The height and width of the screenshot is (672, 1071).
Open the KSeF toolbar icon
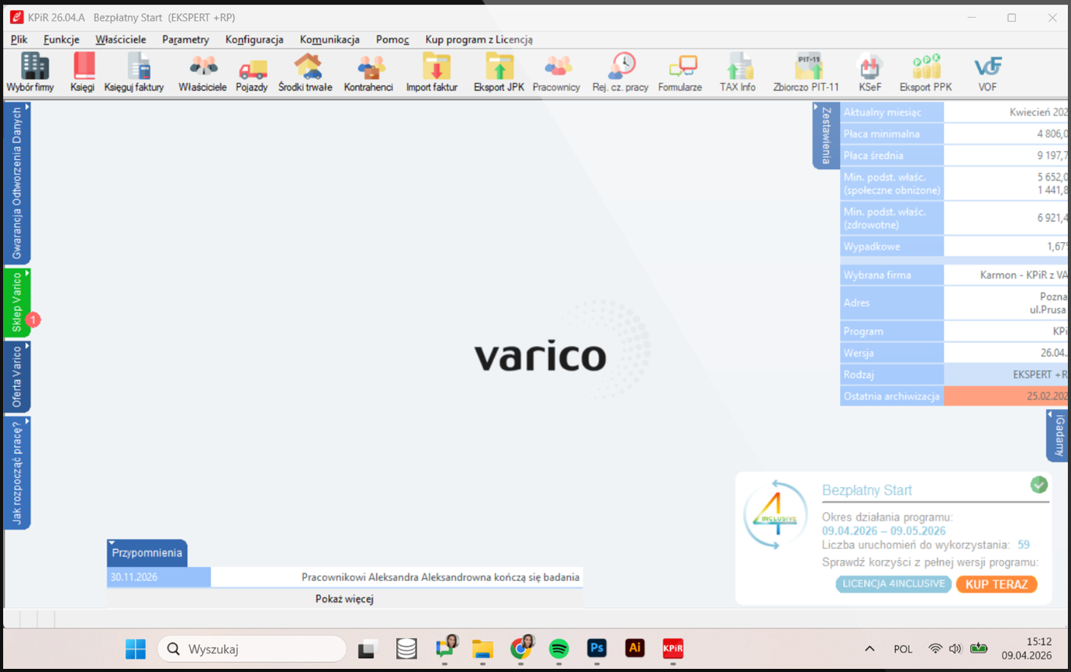[870, 73]
